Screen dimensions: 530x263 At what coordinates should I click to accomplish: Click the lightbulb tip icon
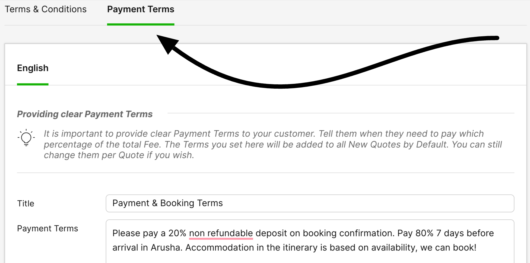26,137
